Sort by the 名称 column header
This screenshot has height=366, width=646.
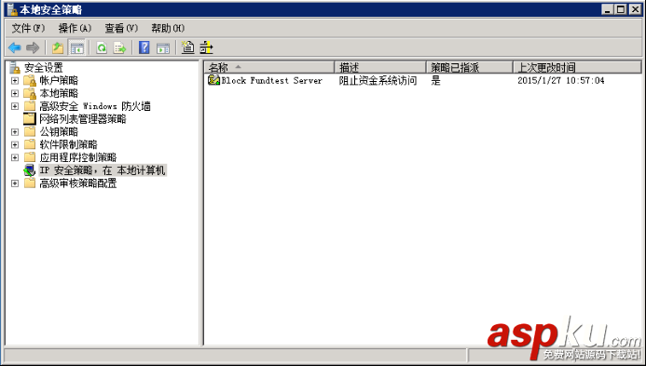269,67
